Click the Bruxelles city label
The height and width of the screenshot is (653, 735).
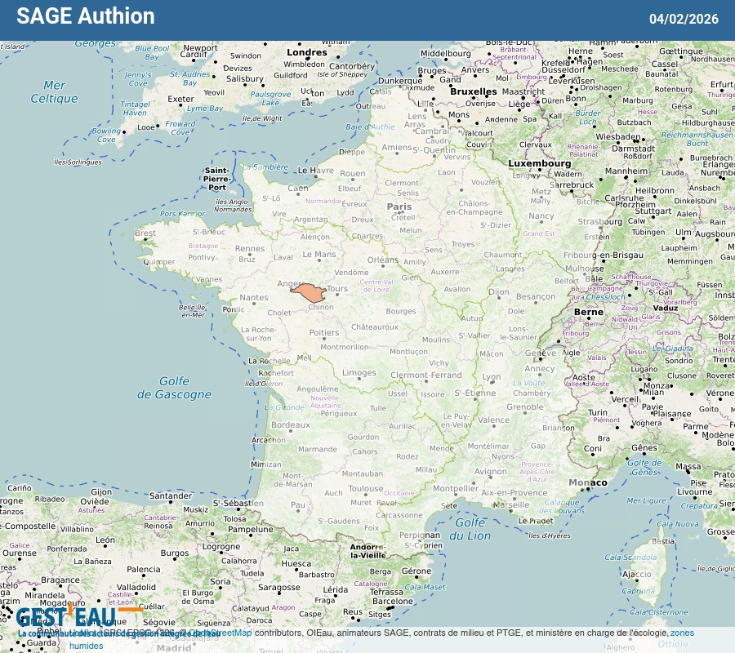(x=474, y=91)
